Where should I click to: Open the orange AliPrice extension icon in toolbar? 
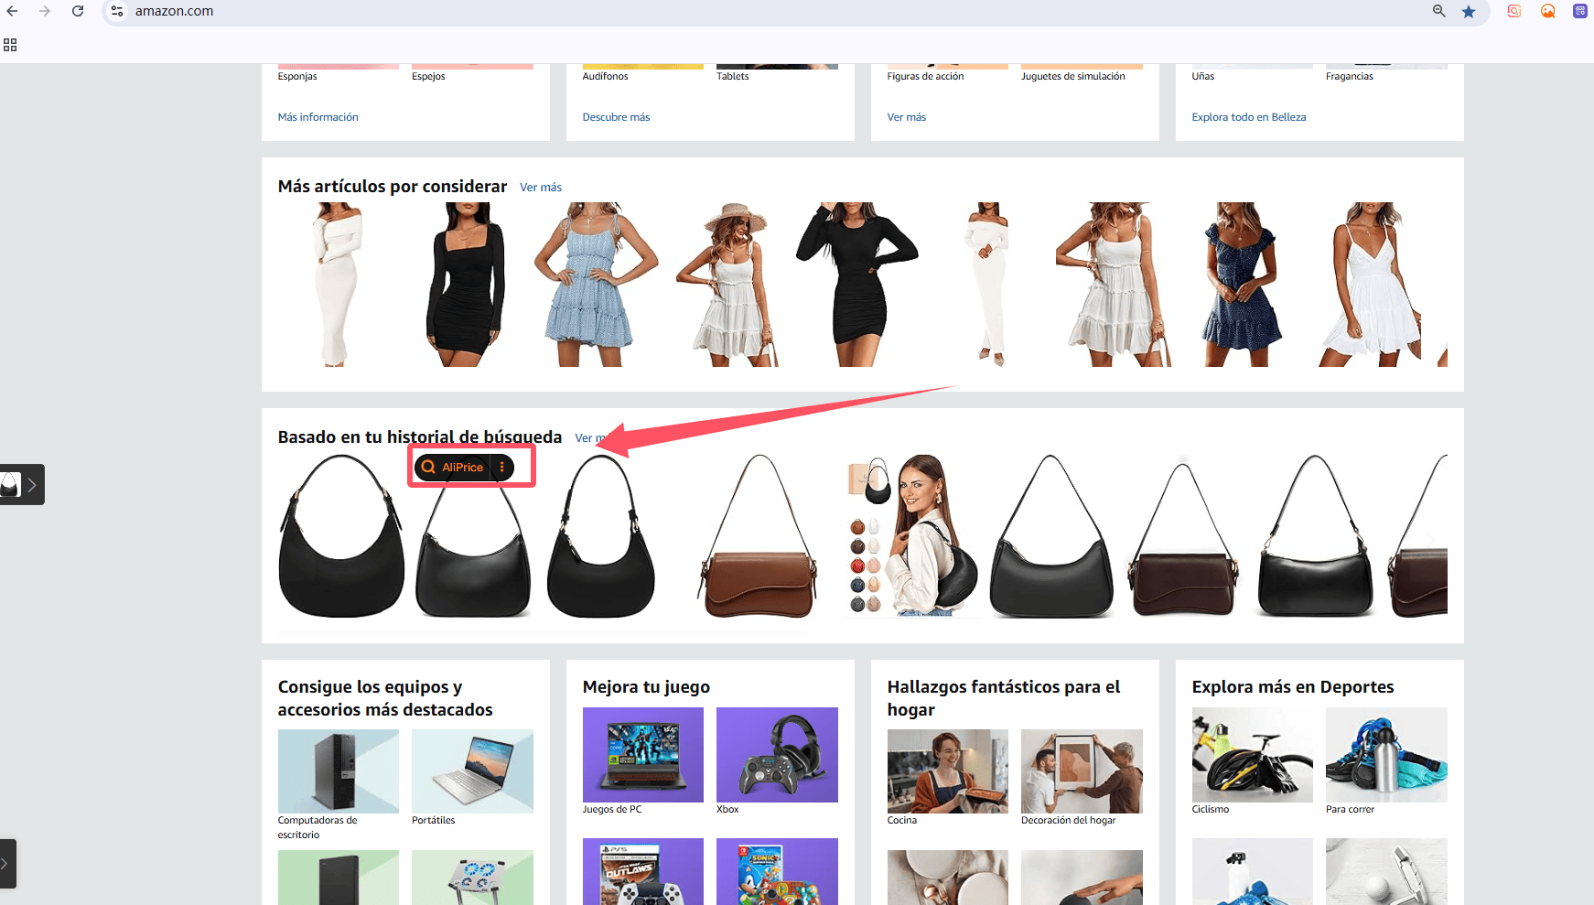tap(1548, 11)
